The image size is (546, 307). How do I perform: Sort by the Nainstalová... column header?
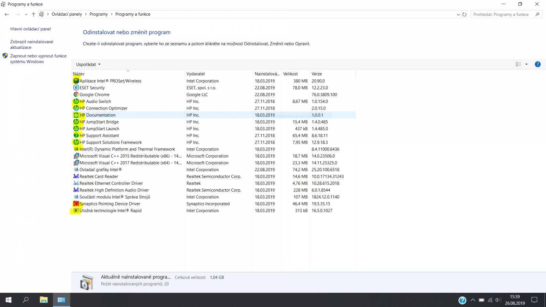[267, 74]
